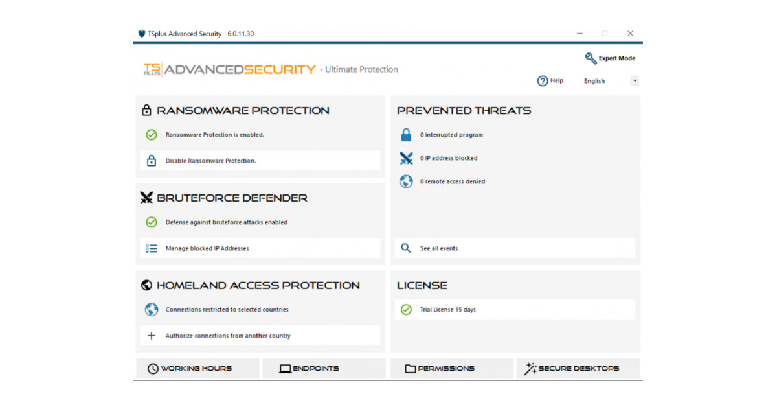Click the Ransomware Protection padlock header icon
The width and height of the screenshot is (777, 407).
pyautogui.click(x=147, y=110)
